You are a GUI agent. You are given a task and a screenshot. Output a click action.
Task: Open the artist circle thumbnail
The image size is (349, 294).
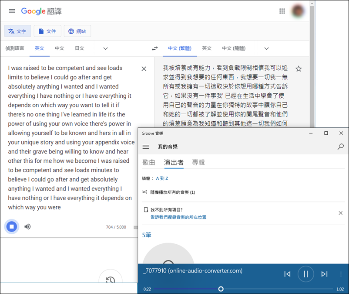(x=168, y=253)
